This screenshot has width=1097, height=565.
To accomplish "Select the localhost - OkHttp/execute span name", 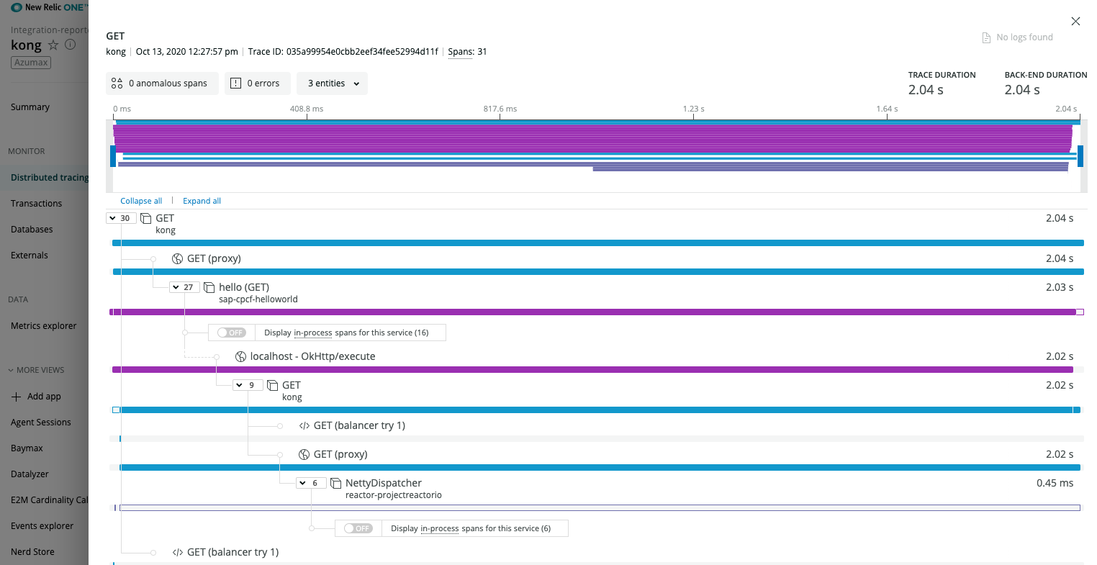I will pyautogui.click(x=313, y=356).
